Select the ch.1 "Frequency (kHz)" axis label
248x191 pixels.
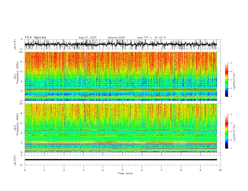coord(18,73)
